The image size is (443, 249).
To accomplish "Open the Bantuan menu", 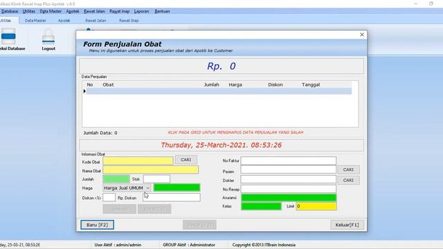I will pos(162,11).
